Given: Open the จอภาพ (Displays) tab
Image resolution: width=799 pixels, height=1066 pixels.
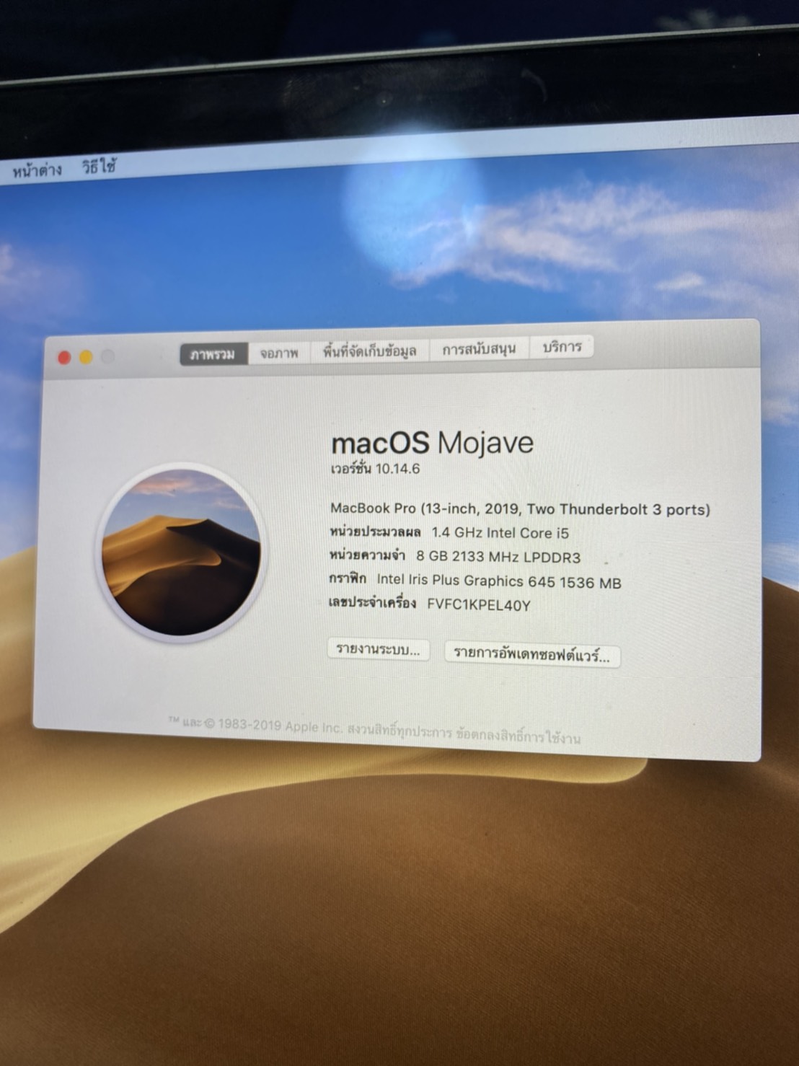Looking at the screenshot, I should [279, 353].
